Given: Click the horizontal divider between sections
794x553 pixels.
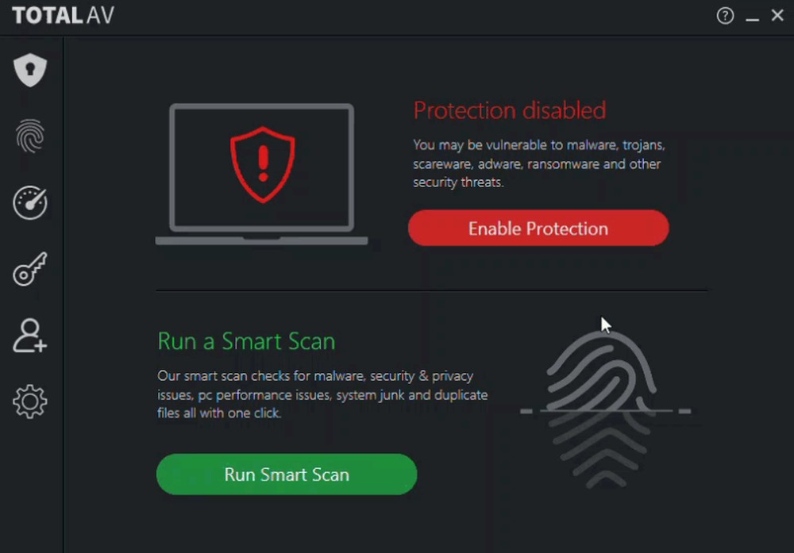Looking at the screenshot, I should click(431, 290).
